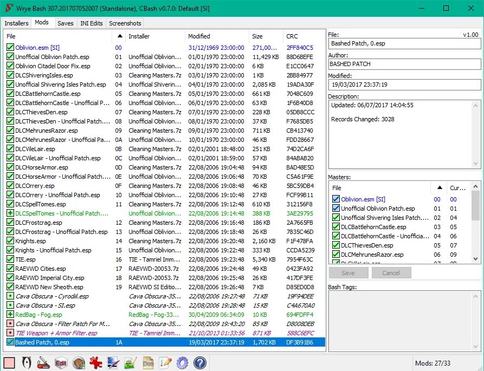The image size is (484, 371).
Task: Click the red dot icon for TIE Weapon + Armor Filter.esp
Action: [x=10, y=333]
